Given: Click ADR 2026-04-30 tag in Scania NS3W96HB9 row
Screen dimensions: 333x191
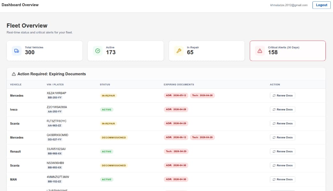Looking at the screenshot, I should [176, 166].
